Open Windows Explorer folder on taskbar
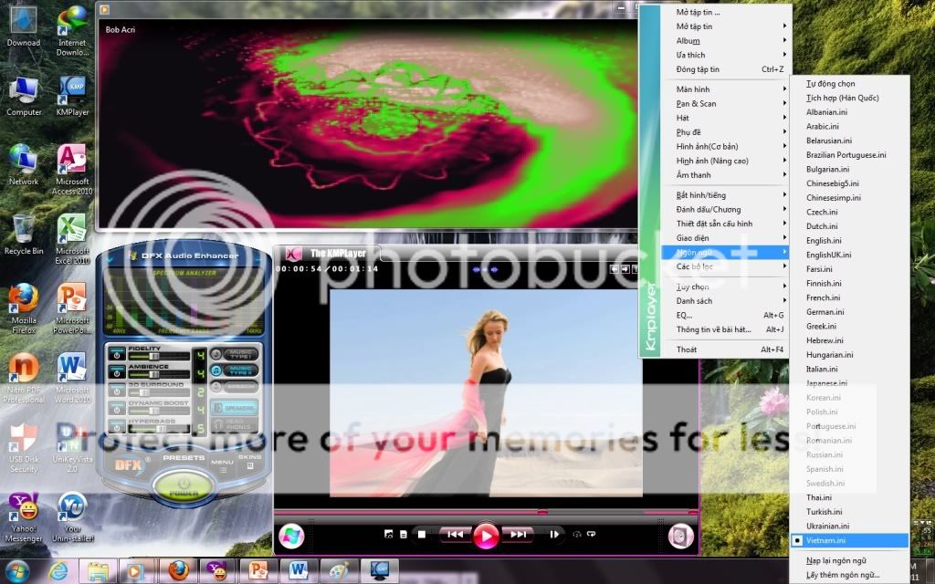The width and height of the screenshot is (935, 584). pyautogui.click(x=98, y=571)
